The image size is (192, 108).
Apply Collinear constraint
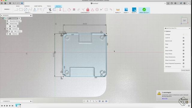[x=101, y=10]
